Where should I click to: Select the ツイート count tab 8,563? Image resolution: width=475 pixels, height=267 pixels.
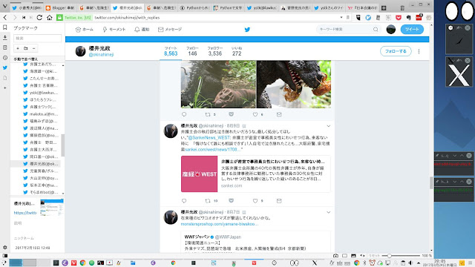pyautogui.click(x=171, y=51)
